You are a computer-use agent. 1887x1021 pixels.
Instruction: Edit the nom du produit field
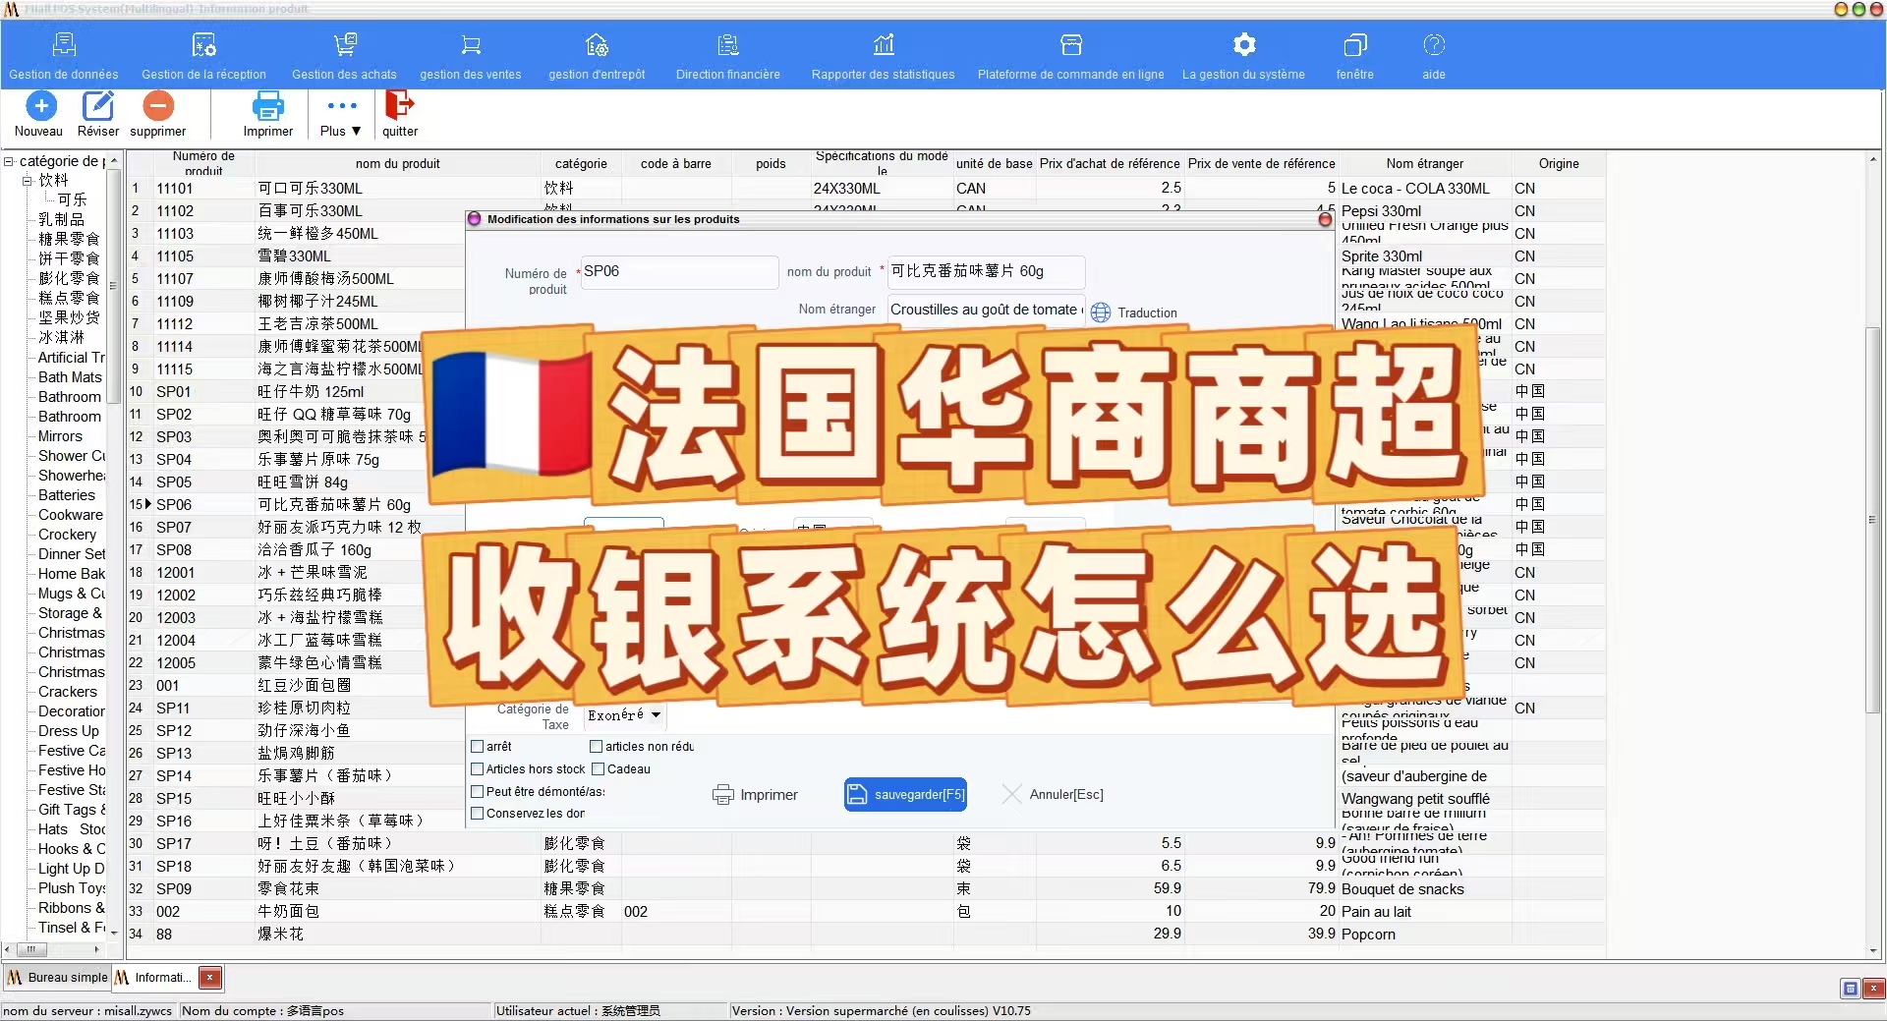[986, 272]
